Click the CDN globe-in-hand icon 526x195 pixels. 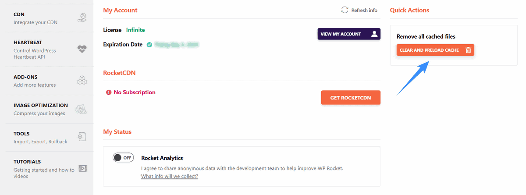82,18
